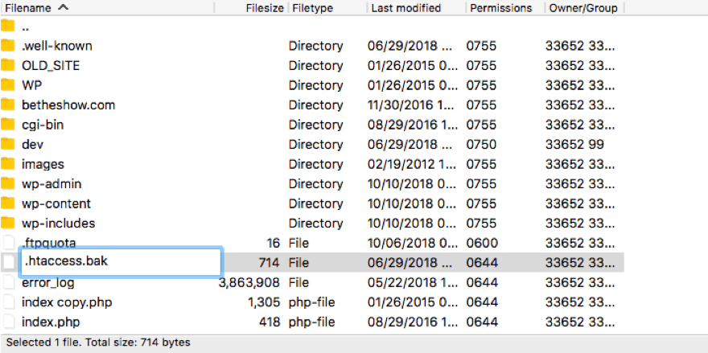Click the .htaccess.bak rename text field

[x=121, y=261]
